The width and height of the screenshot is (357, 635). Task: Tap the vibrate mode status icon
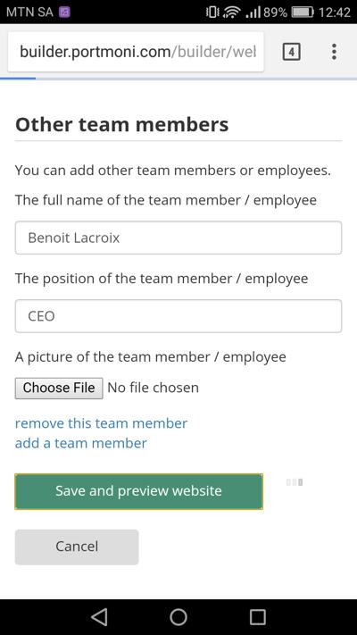pyautogui.click(x=213, y=13)
